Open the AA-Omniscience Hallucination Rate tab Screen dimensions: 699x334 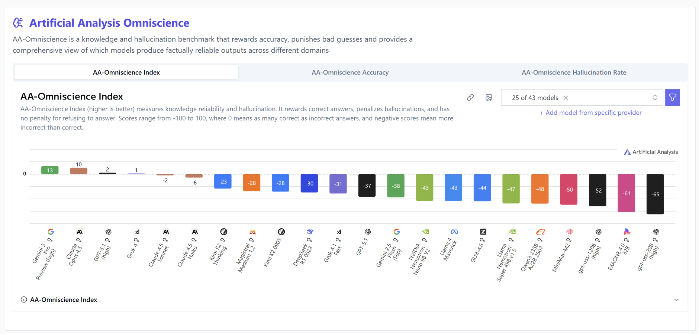point(574,72)
